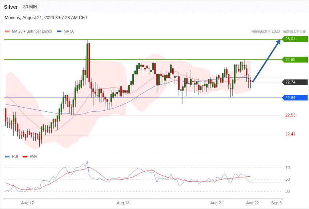Click the 22.74 current price tag
Screen dimensions: 309x209
[x=295, y=82]
